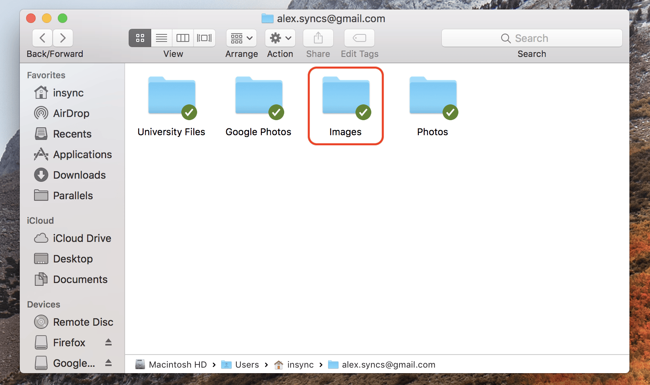Click the window title folder icon

coord(268,19)
